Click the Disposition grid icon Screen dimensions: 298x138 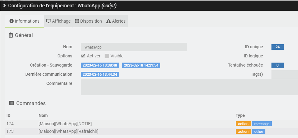(x=77, y=21)
